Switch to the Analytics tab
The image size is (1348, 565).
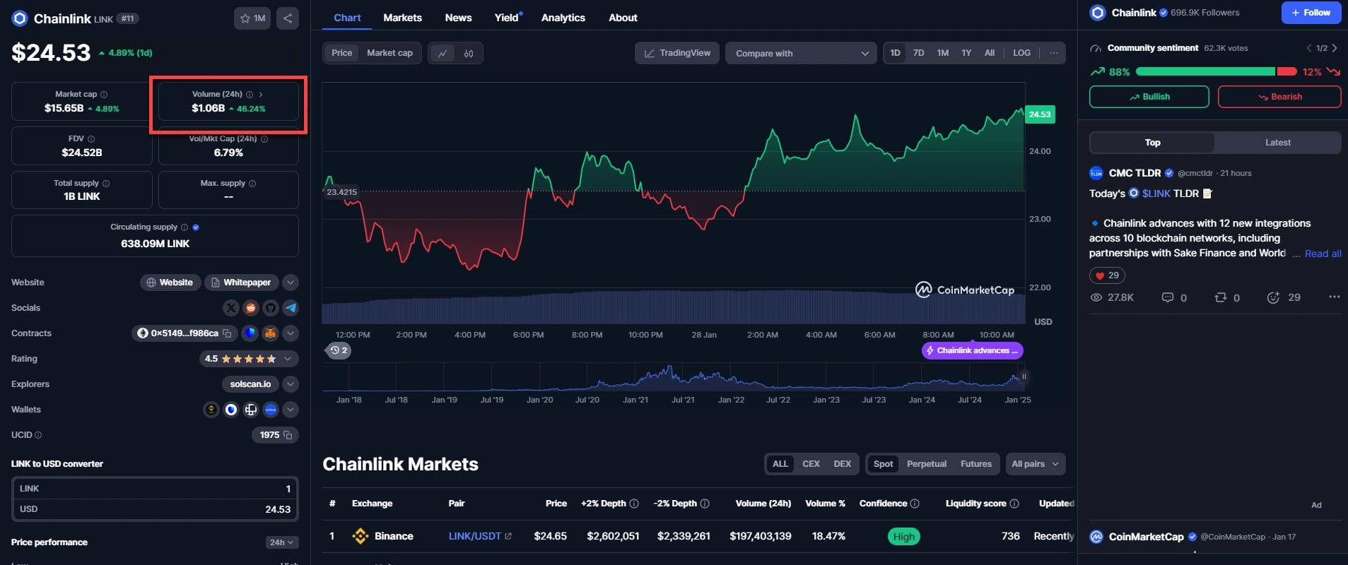click(563, 18)
